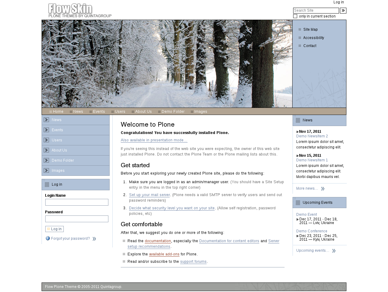Click the double-arrow icon after More news
This screenshot has height=292, width=388.
tap(323, 189)
